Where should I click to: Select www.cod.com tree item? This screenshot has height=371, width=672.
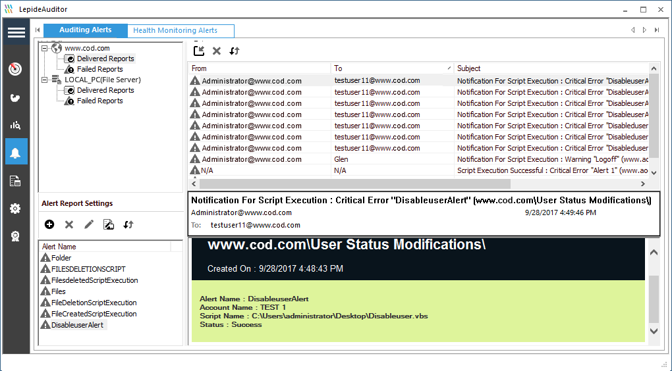coord(87,49)
